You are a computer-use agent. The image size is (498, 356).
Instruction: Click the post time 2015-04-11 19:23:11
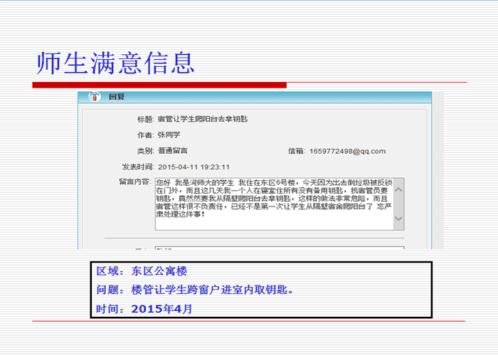tap(194, 167)
